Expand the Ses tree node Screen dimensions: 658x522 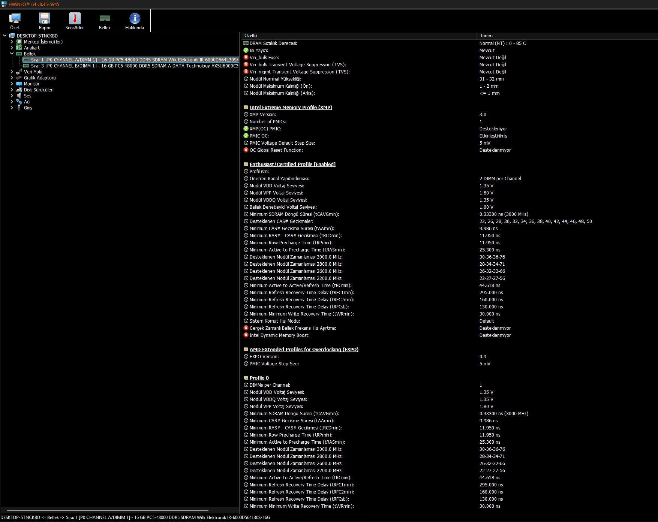pyautogui.click(x=12, y=96)
